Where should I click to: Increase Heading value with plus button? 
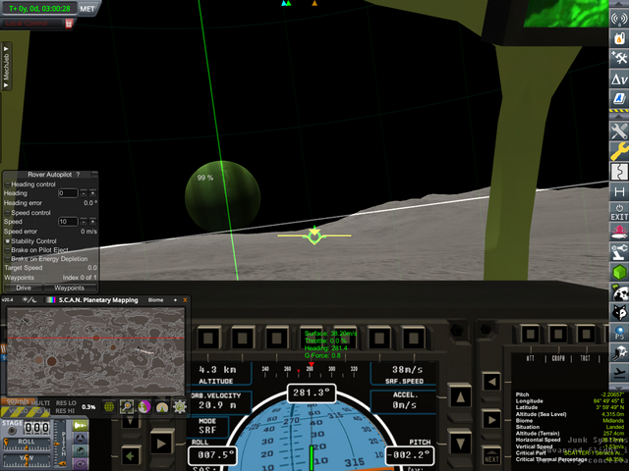click(92, 193)
